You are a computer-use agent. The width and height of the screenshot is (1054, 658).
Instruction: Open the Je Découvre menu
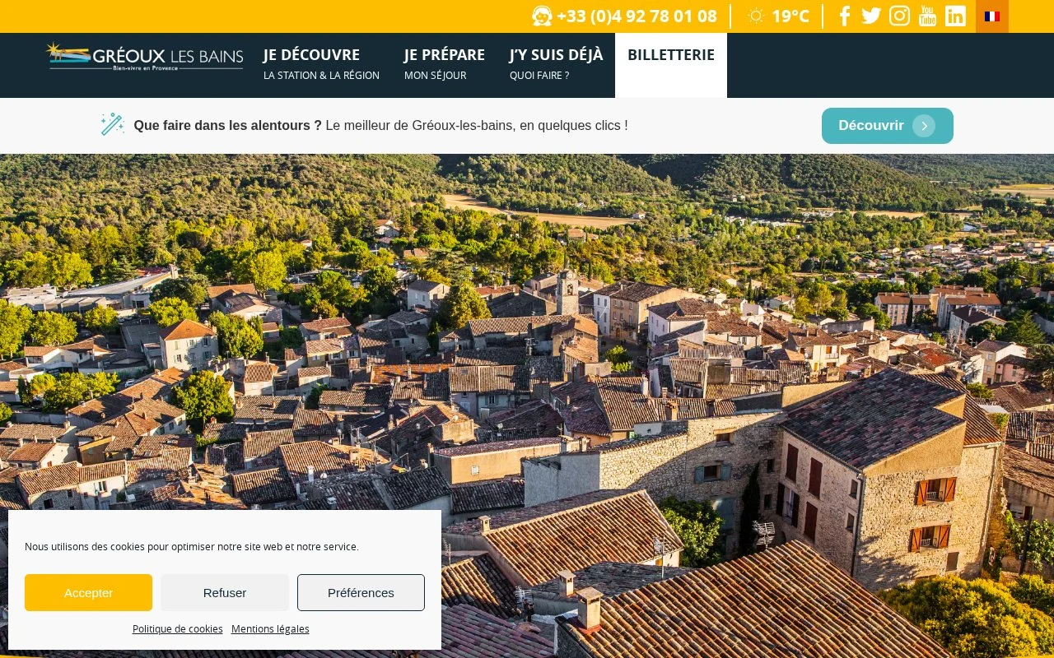pyautogui.click(x=321, y=64)
